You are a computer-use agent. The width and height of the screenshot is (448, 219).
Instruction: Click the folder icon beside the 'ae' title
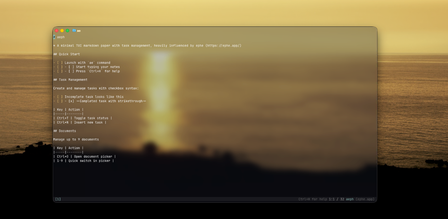coord(74,31)
